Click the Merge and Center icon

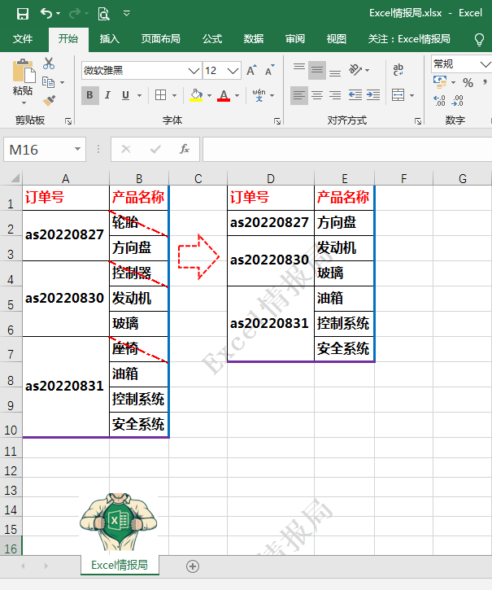click(x=398, y=95)
